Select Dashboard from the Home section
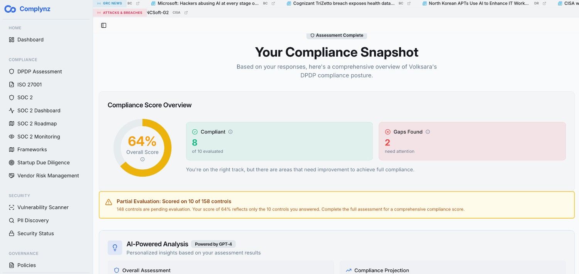This screenshot has height=274, width=579. coord(30,40)
